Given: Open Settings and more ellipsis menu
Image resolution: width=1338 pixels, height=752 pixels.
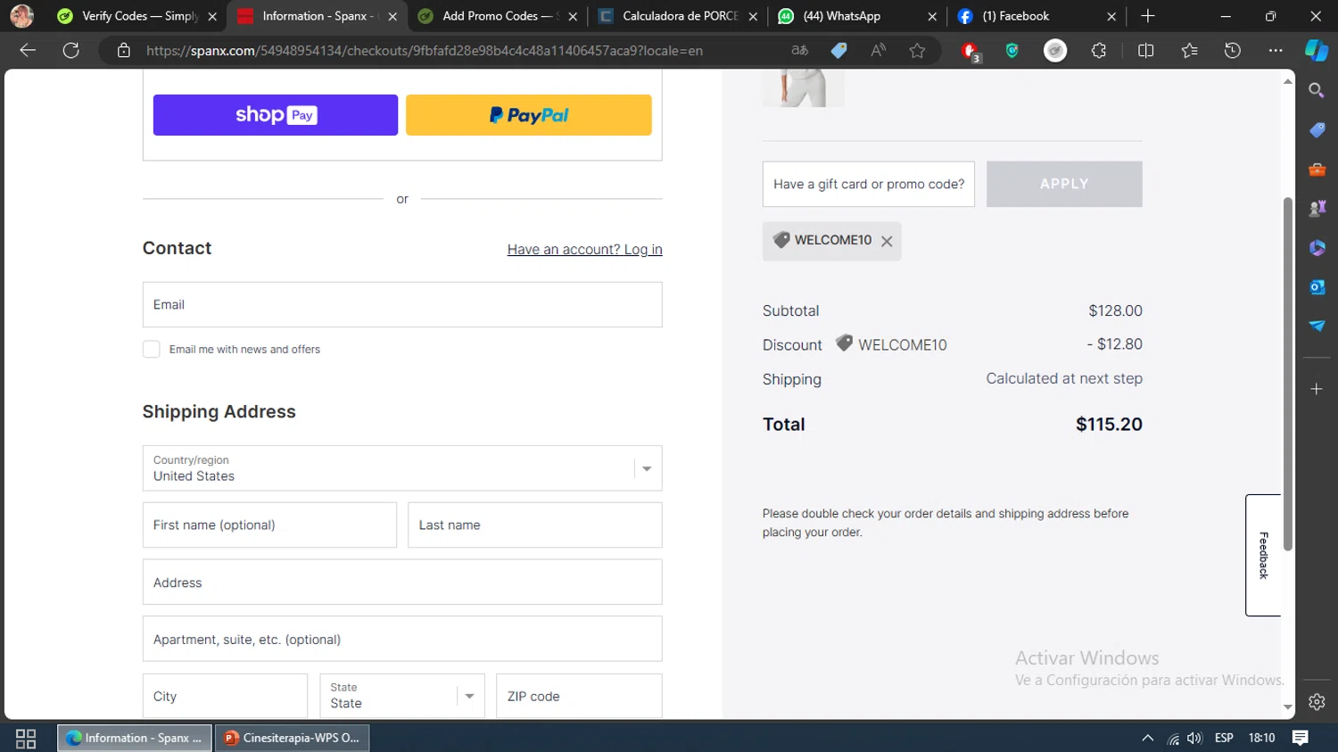Looking at the screenshot, I should tap(1276, 51).
